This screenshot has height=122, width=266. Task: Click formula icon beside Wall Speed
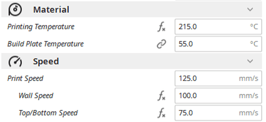click(x=161, y=96)
